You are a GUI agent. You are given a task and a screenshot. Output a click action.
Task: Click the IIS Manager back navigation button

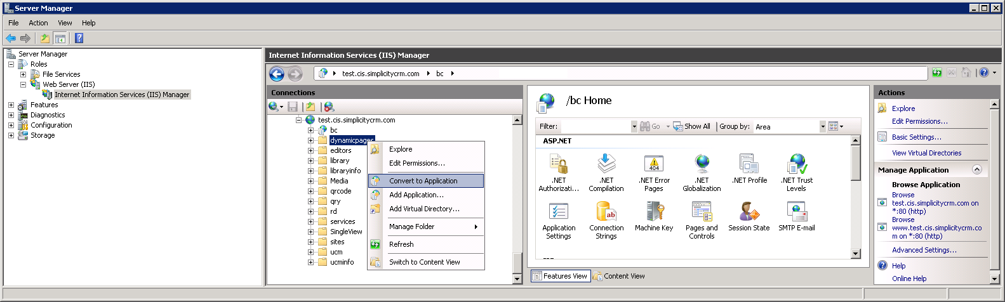(x=277, y=74)
